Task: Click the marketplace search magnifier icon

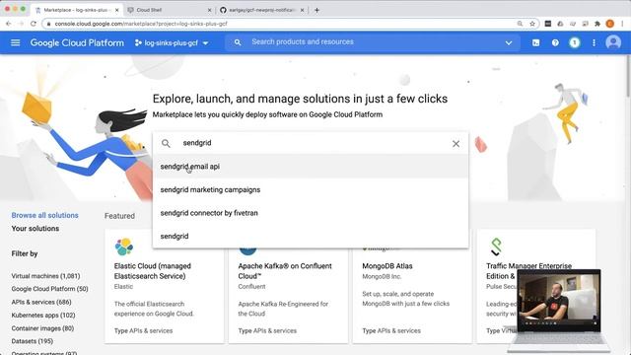Action: click(x=166, y=143)
